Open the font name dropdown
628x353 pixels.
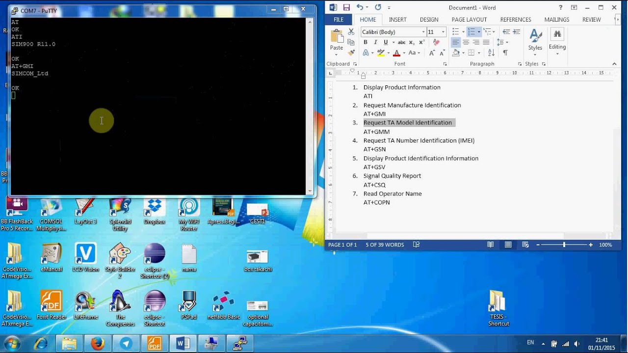coord(423,32)
